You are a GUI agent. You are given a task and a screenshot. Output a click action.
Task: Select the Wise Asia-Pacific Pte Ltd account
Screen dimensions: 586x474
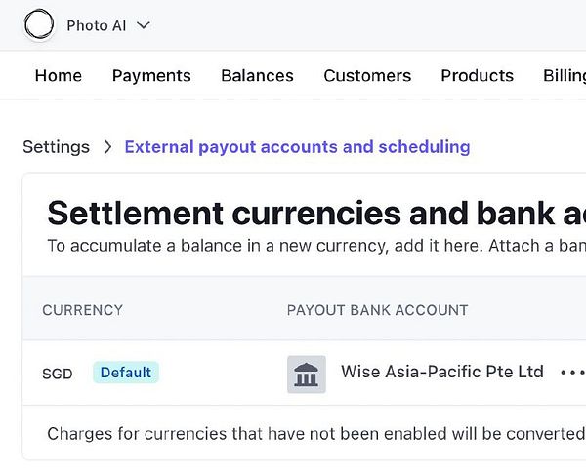[x=441, y=372]
